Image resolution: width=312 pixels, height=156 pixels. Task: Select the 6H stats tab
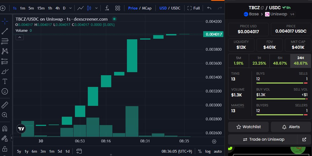280,61
